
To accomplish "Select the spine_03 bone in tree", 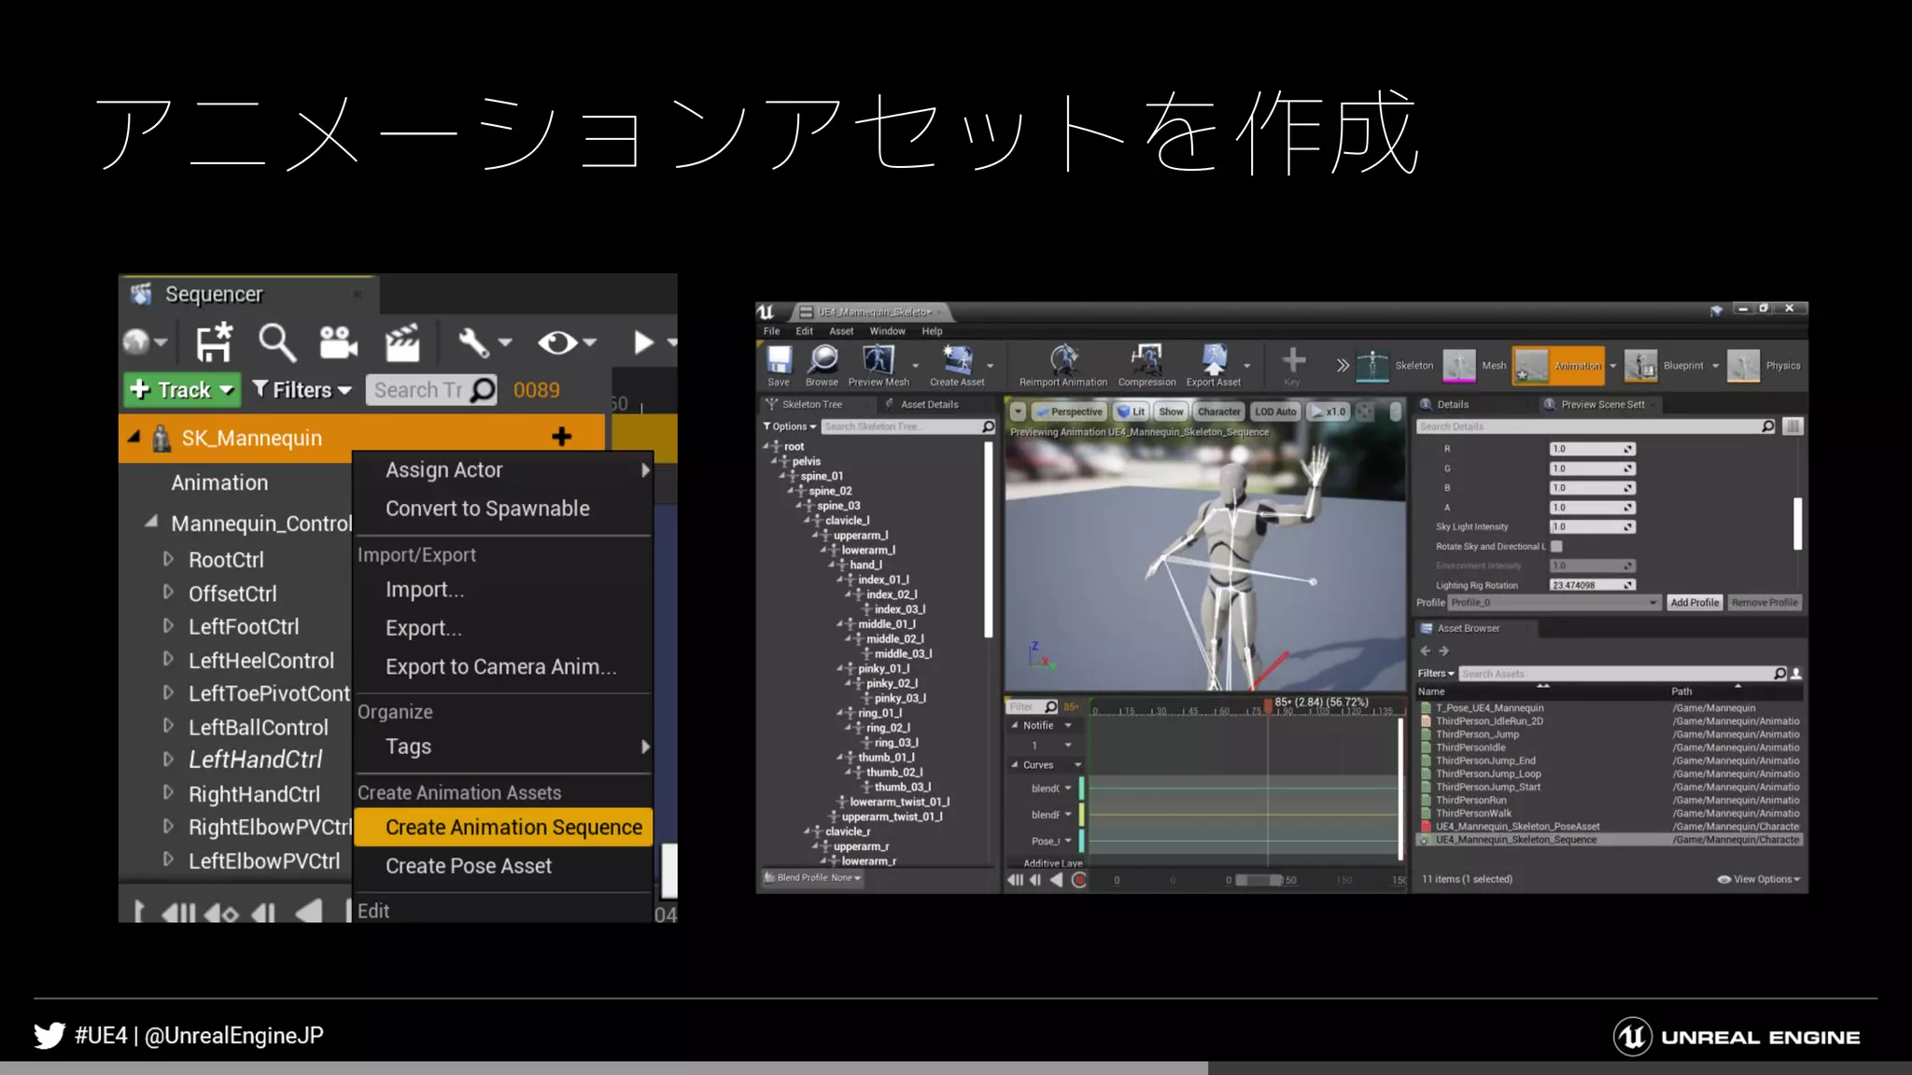I will (x=838, y=506).
